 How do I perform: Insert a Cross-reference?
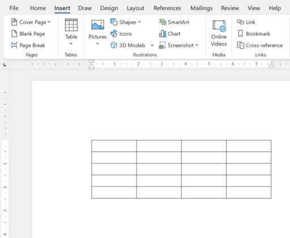(x=260, y=45)
